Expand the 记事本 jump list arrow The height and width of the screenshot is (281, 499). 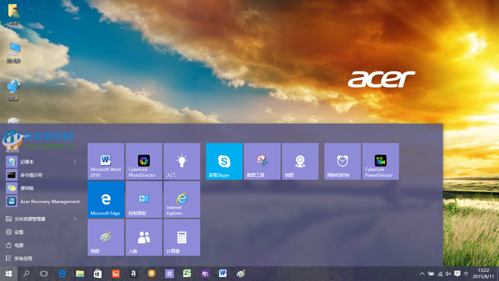75,162
